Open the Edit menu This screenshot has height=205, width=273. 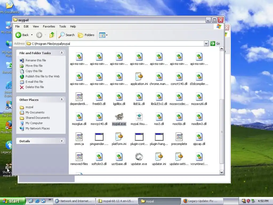(x=26, y=26)
